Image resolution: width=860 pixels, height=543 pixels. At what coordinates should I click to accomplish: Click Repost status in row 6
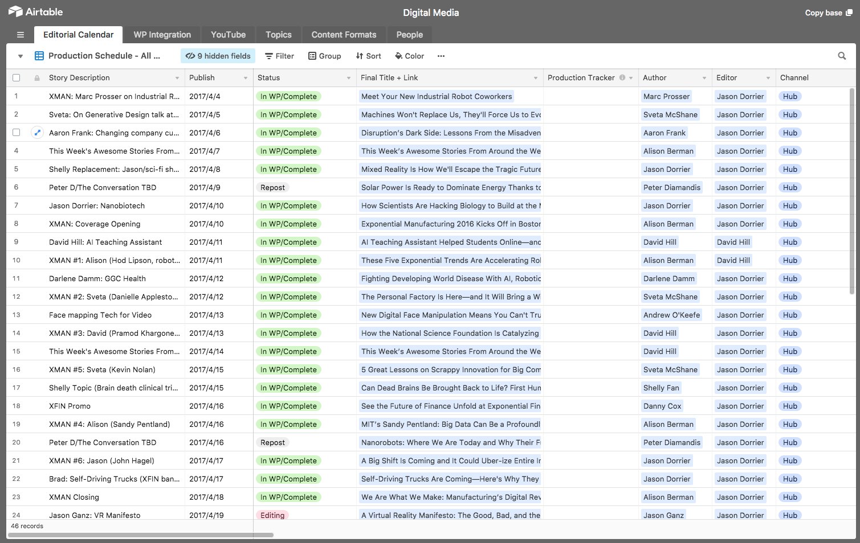point(272,187)
